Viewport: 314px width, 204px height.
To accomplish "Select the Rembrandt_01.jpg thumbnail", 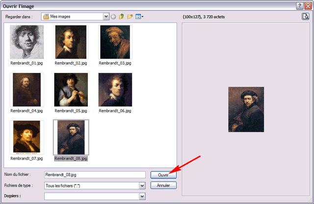I will coord(26,42).
